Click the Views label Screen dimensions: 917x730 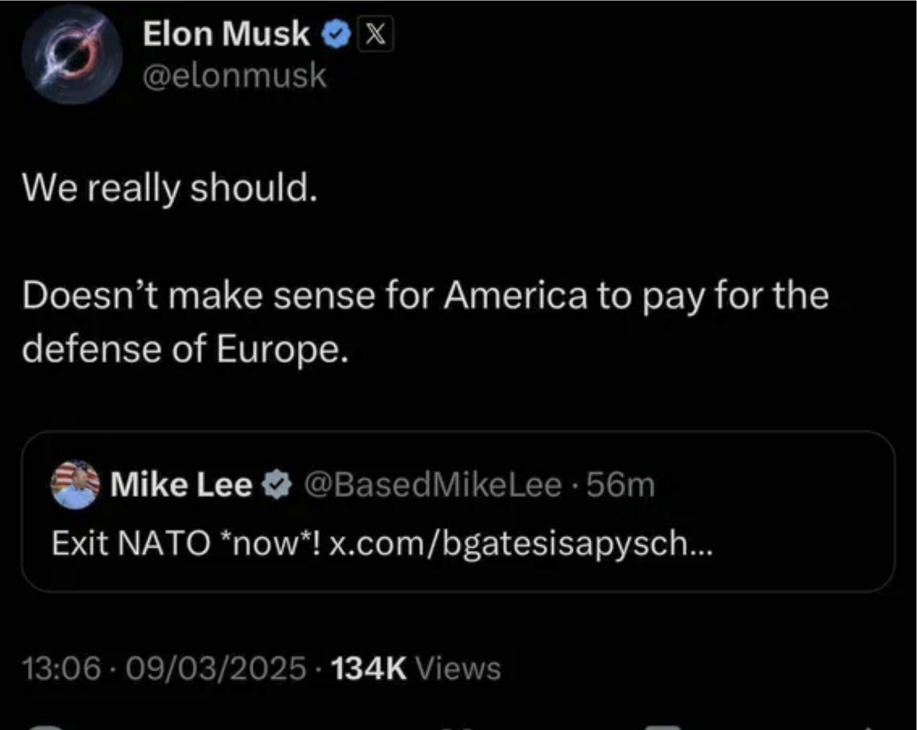458,669
